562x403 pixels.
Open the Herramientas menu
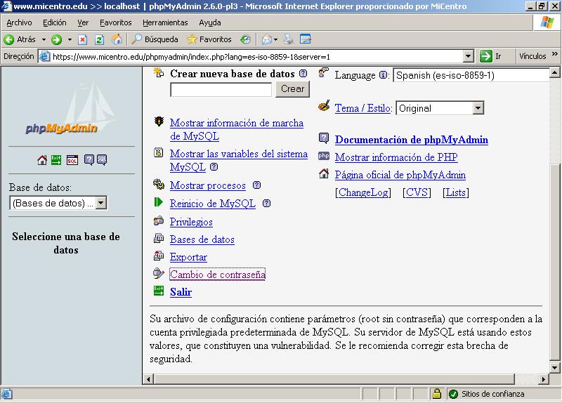(x=165, y=22)
